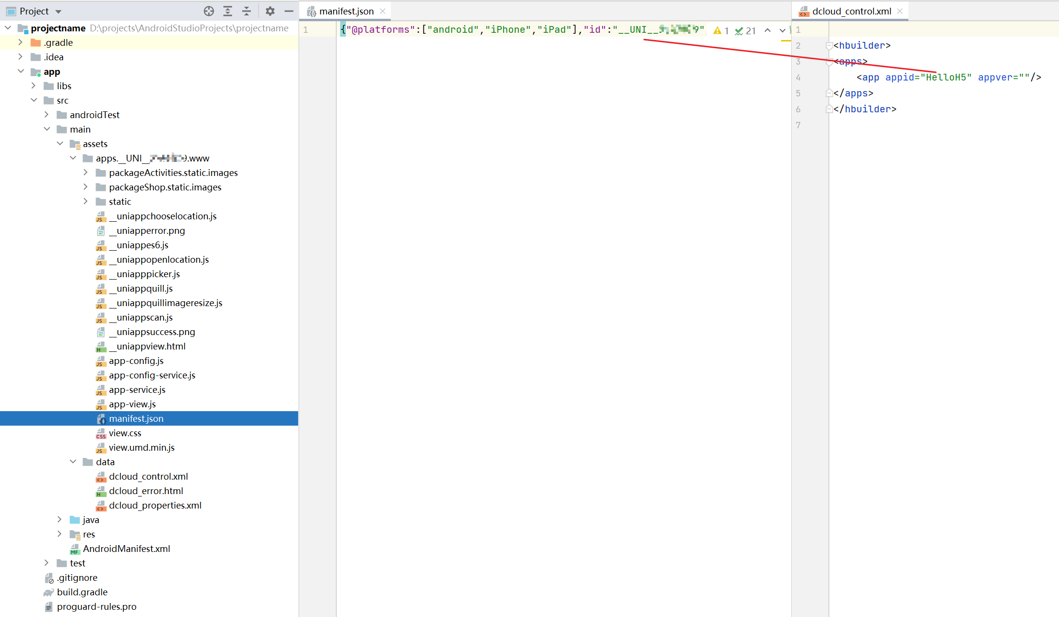The height and width of the screenshot is (617, 1059).
Task: Fold the apps tag in the editor gutter
Action: [829, 62]
